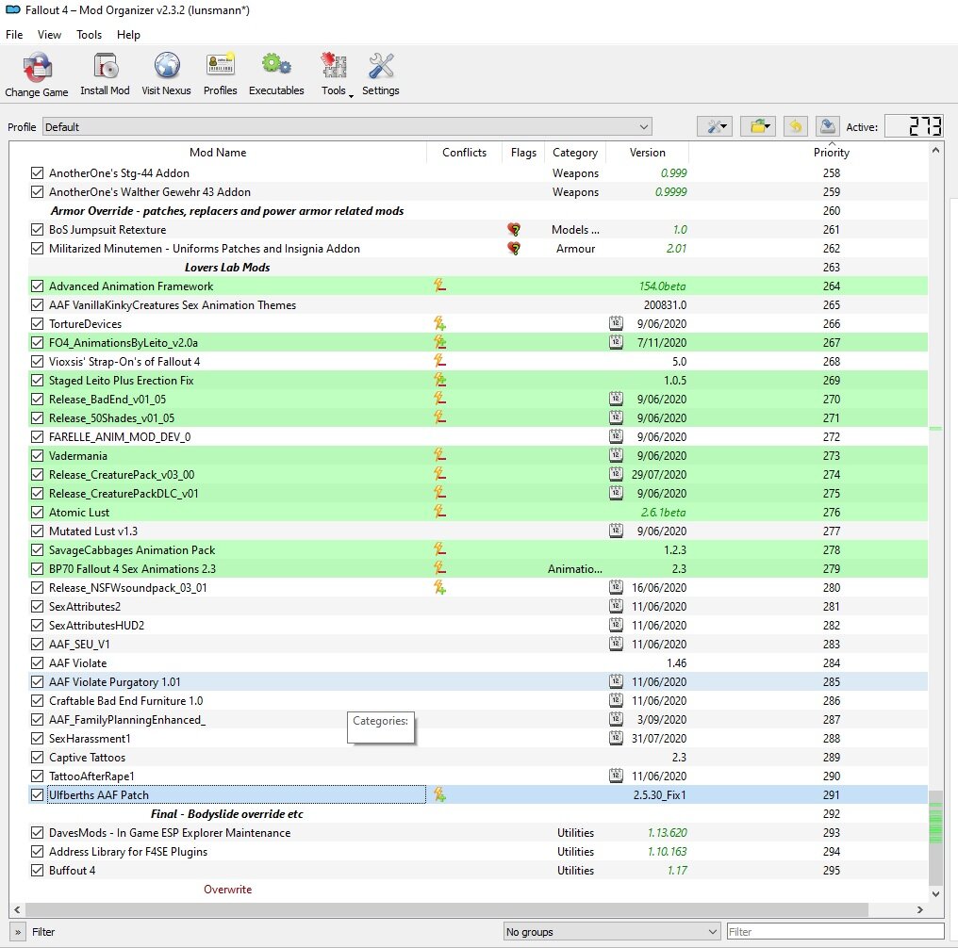
Task: Uncheck Ulfberths AAF Patch
Action: click(x=38, y=794)
